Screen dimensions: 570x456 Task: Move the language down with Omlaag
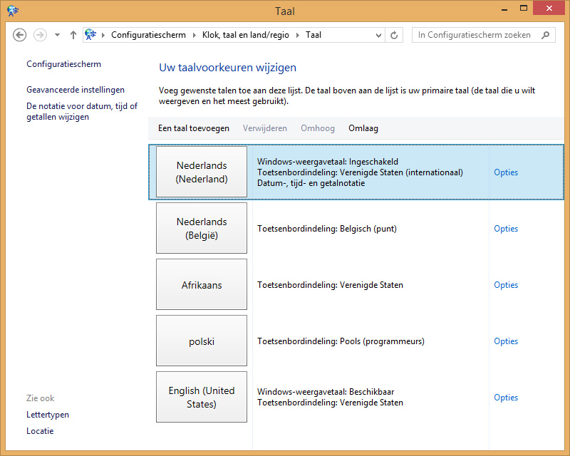[363, 128]
